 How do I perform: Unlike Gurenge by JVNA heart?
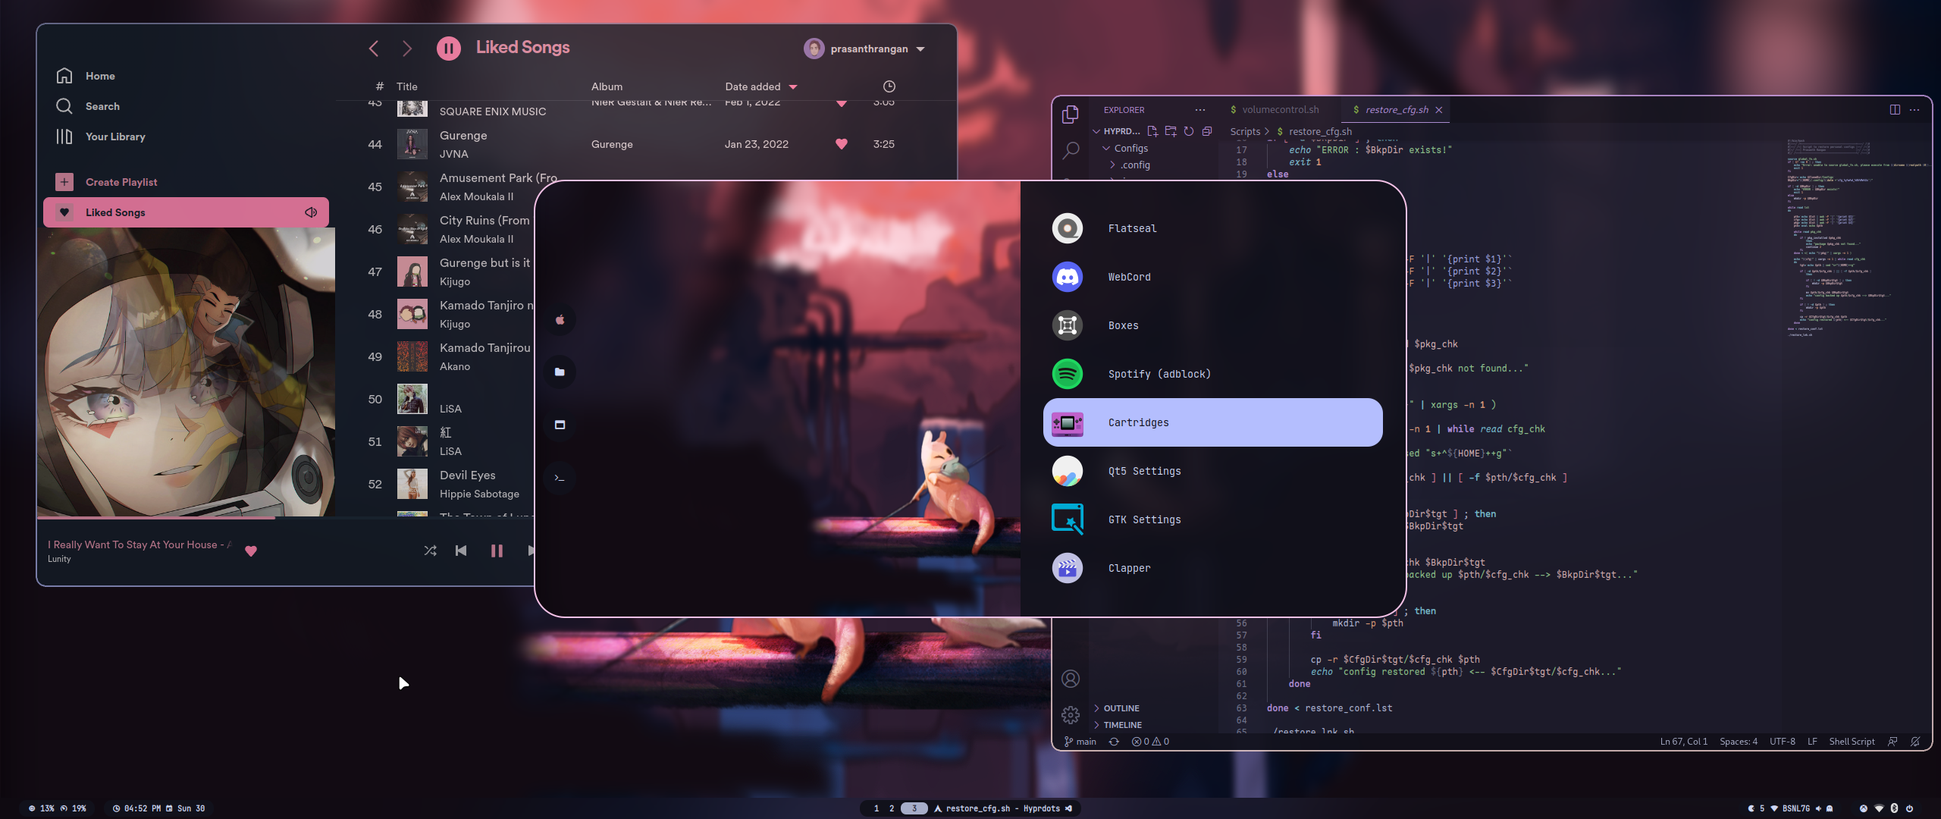point(841,144)
